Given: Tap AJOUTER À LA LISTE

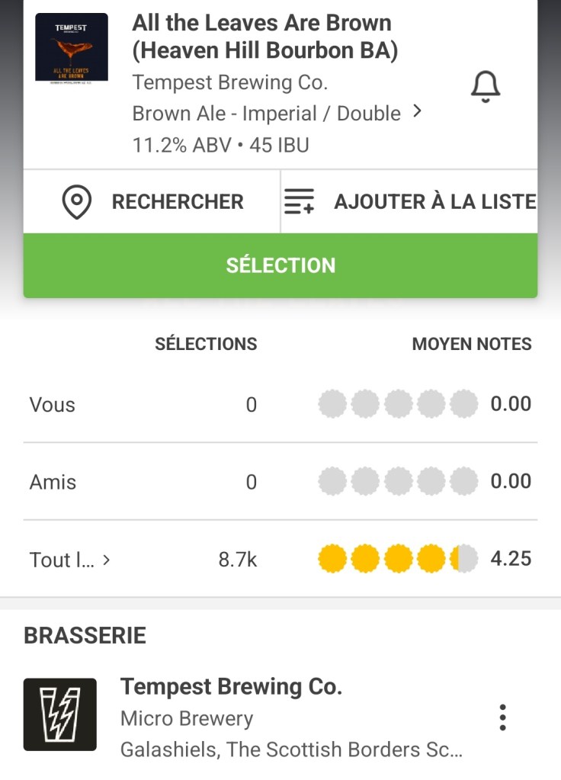Looking at the screenshot, I should pyautogui.click(x=434, y=202).
